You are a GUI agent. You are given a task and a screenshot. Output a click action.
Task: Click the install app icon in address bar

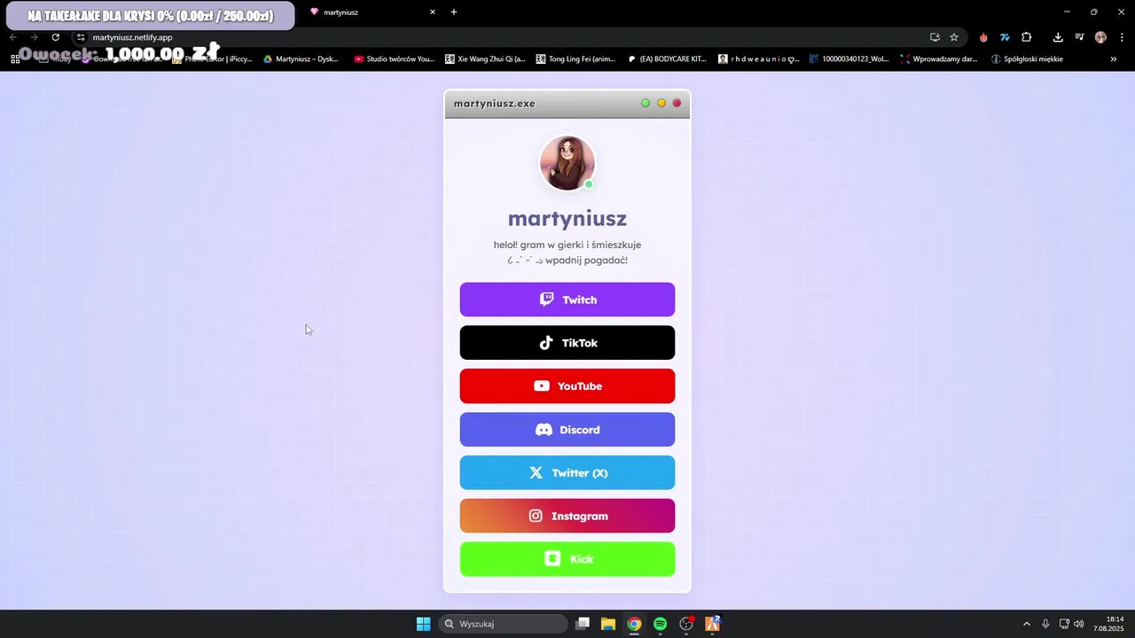(x=935, y=37)
